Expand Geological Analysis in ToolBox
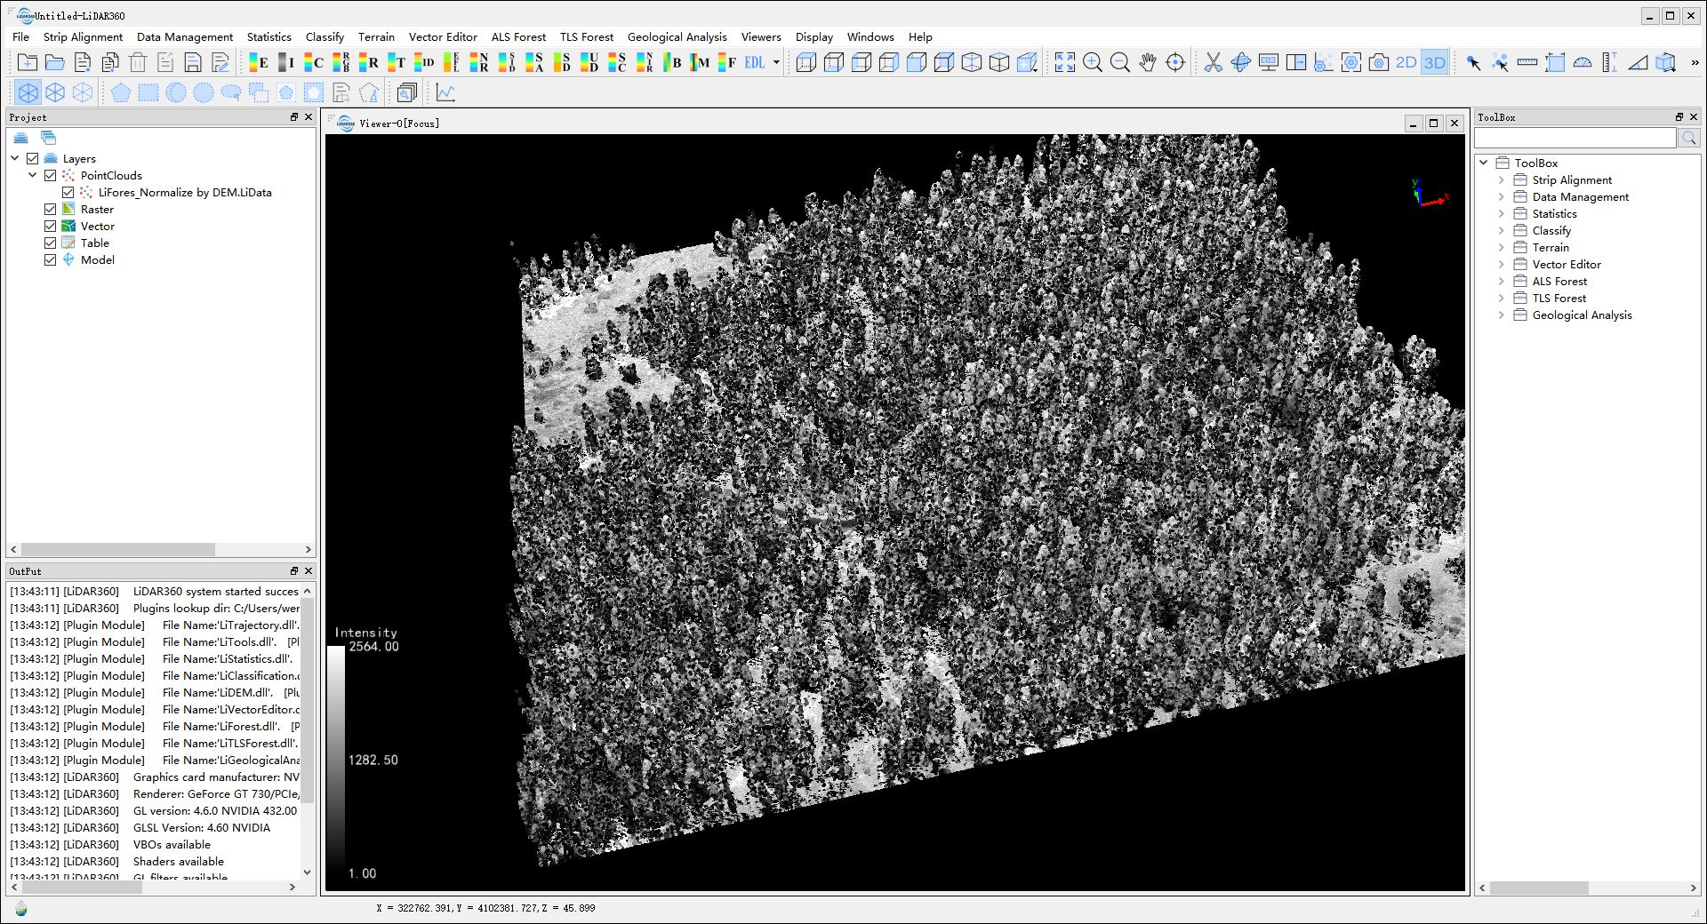The height and width of the screenshot is (924, 1707). 1502,315
